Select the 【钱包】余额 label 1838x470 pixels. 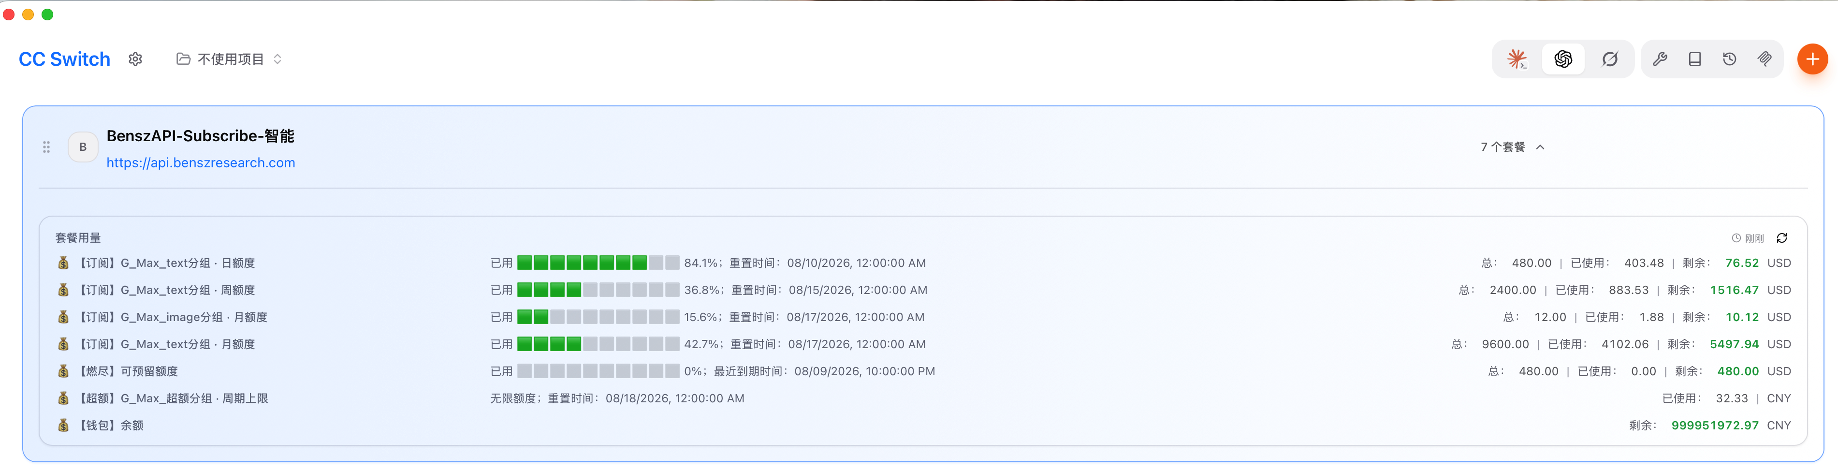[x=109, y=426]
